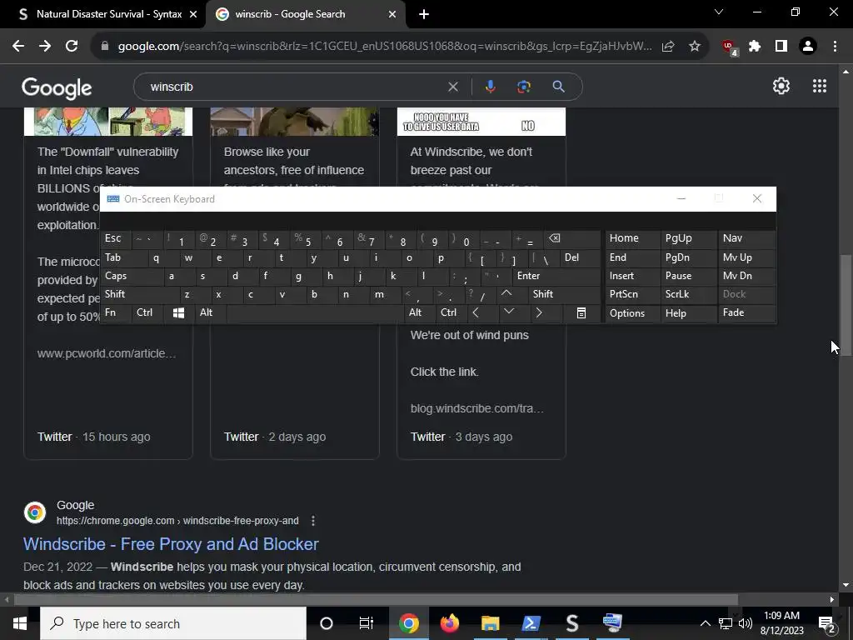The image size is (853, 640).
Task: Open the Chrome profile avatar
Action: coord(808,47)
